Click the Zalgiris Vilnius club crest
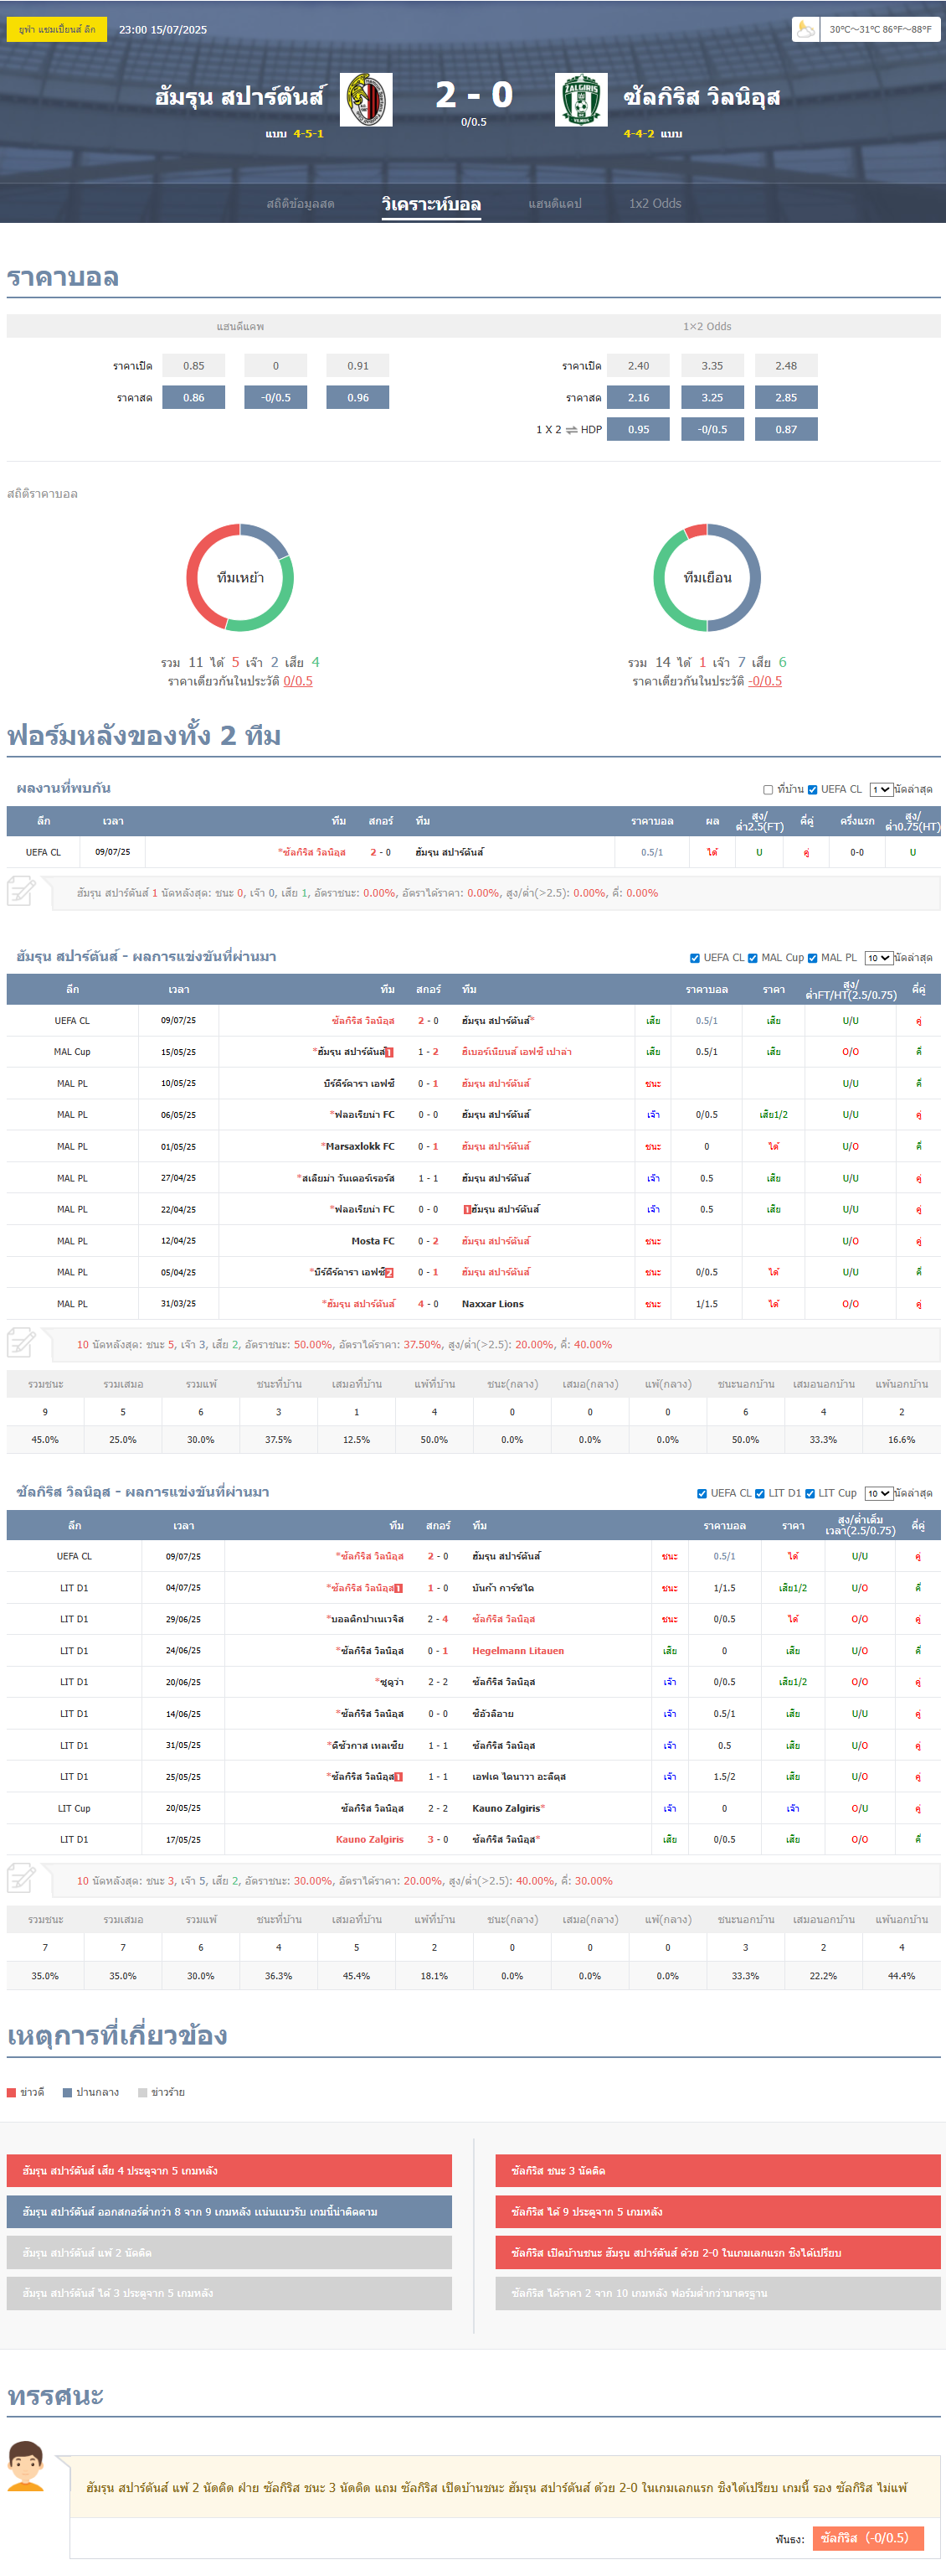Screen dimensions: 946x2565 pos(581,100)
